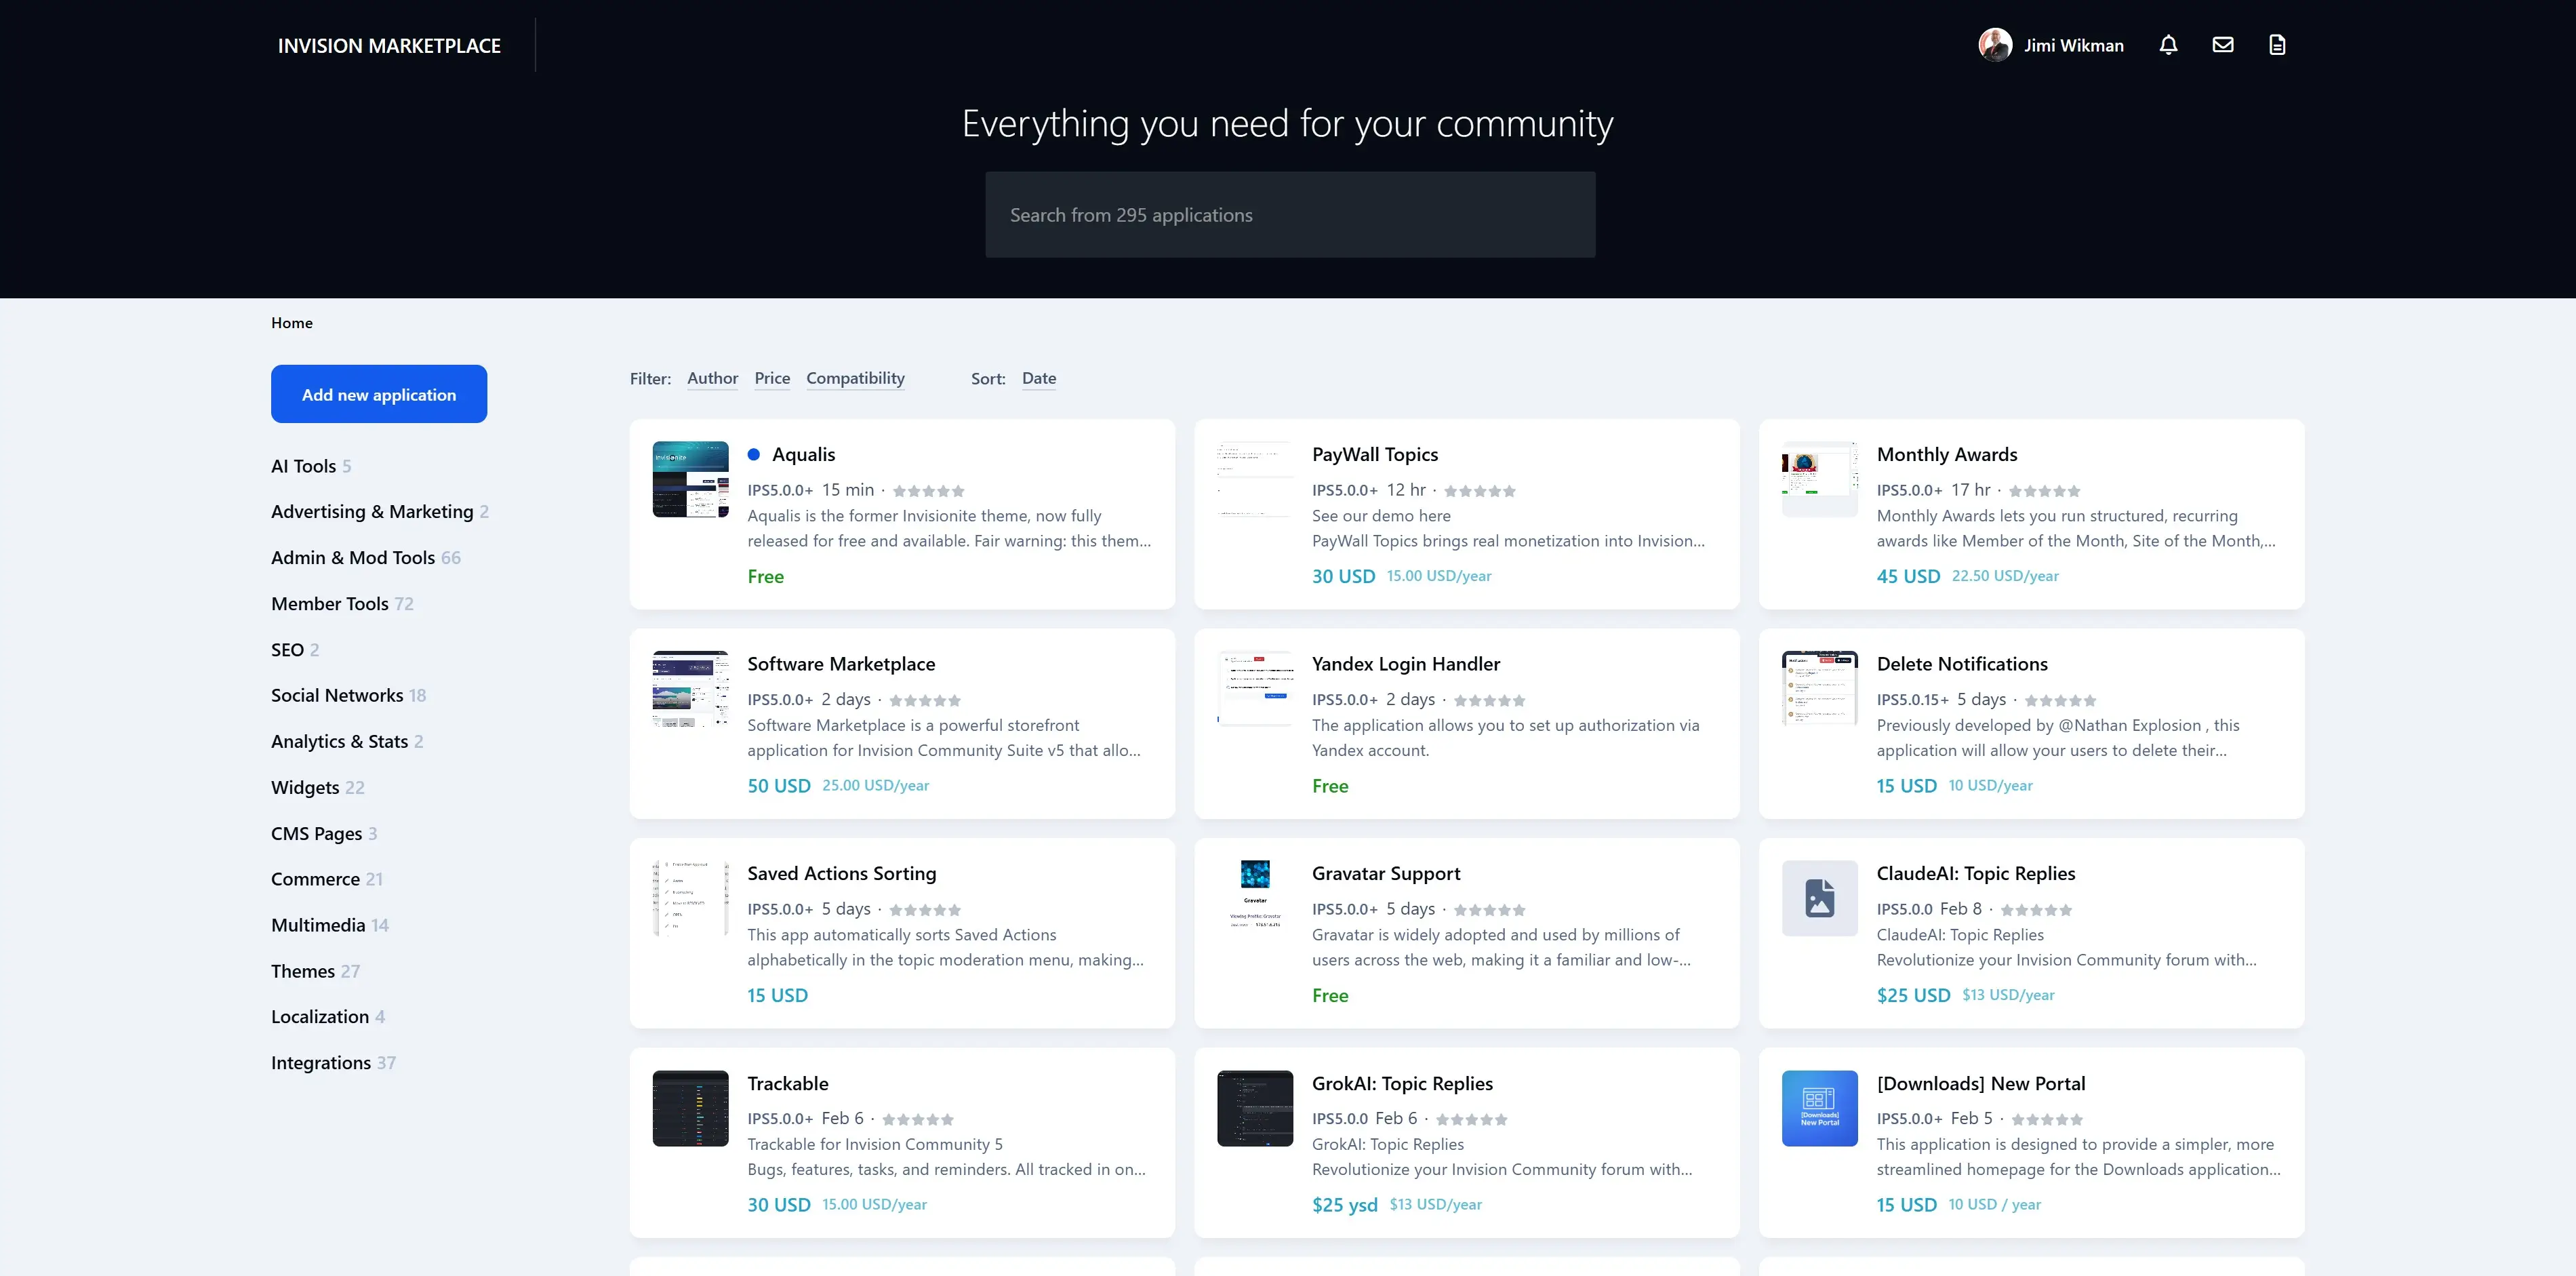The width and height of the screenshot is (2576, 1276).
Task: Open the notifications bell icon
Action: (2168, 45)
